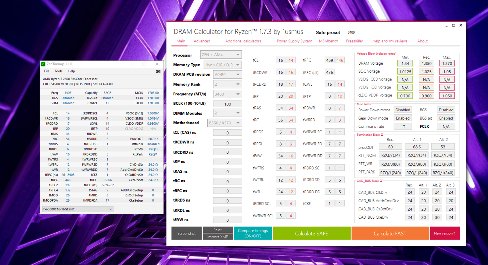Screen dimensions: 488x265
Task: Click the Calculate SAFE button
Action: (x=311, y=233)
